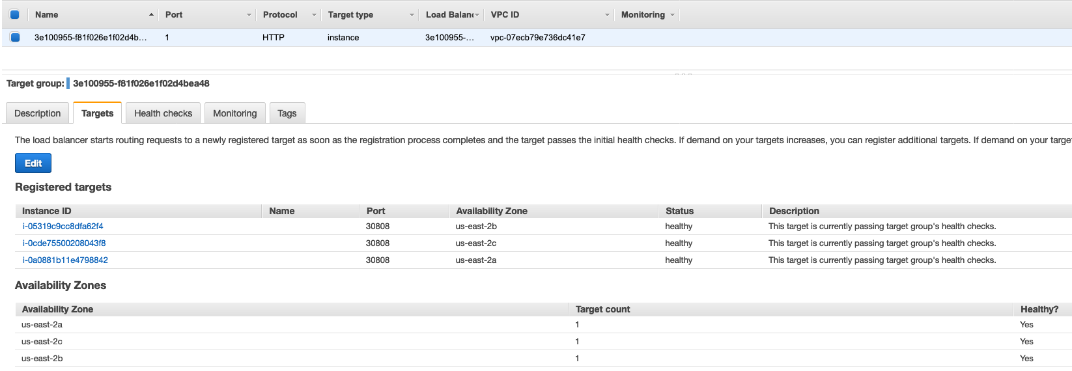Open the Load Balancer column dropdown
1072x371 pixels.
[477, 14]
